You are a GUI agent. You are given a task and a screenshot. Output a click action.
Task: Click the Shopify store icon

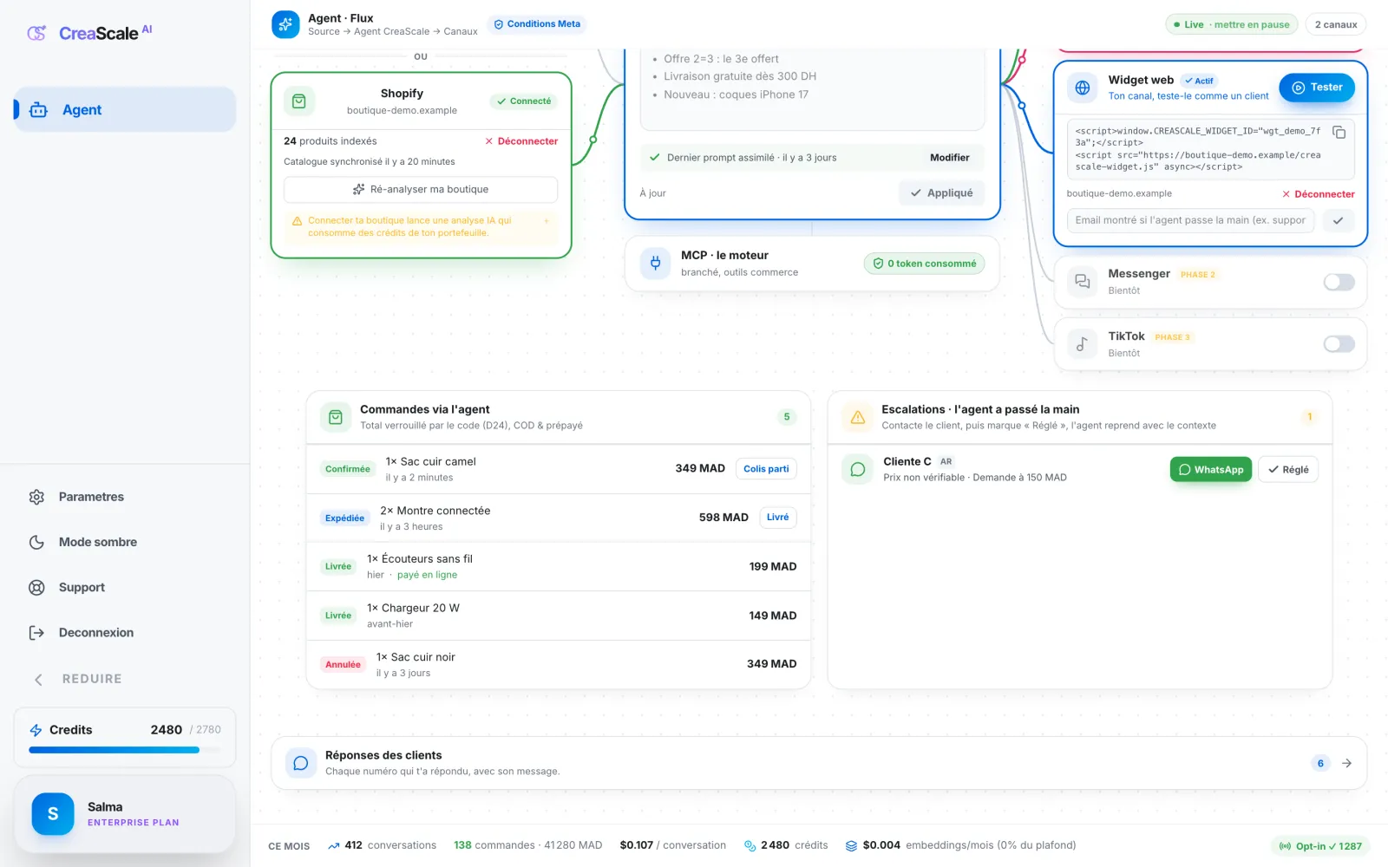299,101
